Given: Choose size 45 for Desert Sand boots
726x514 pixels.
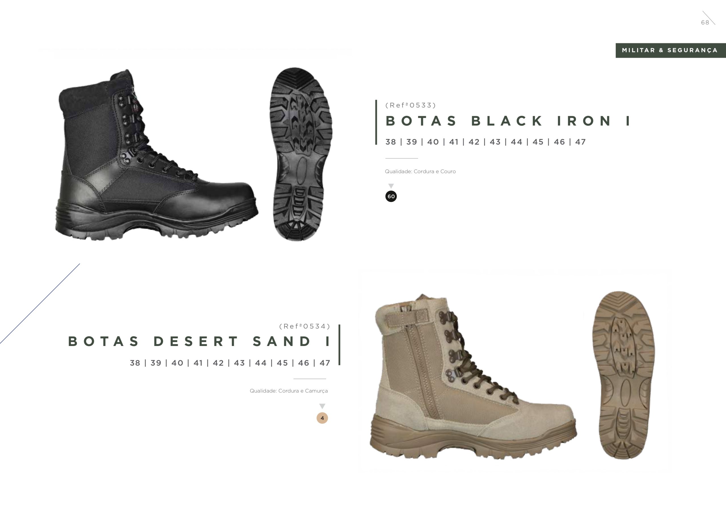Looking at the screenshot, I should (x=282, y=363).
